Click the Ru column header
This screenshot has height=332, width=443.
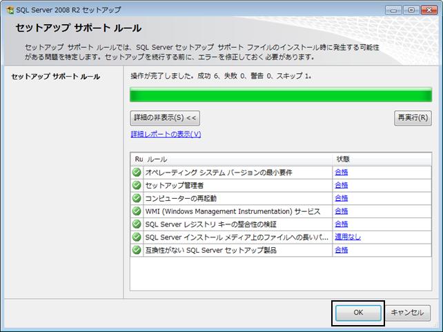point(139,159)
